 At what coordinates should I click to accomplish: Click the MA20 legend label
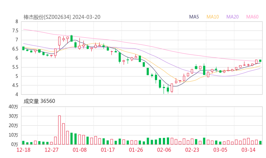point(233,17)
